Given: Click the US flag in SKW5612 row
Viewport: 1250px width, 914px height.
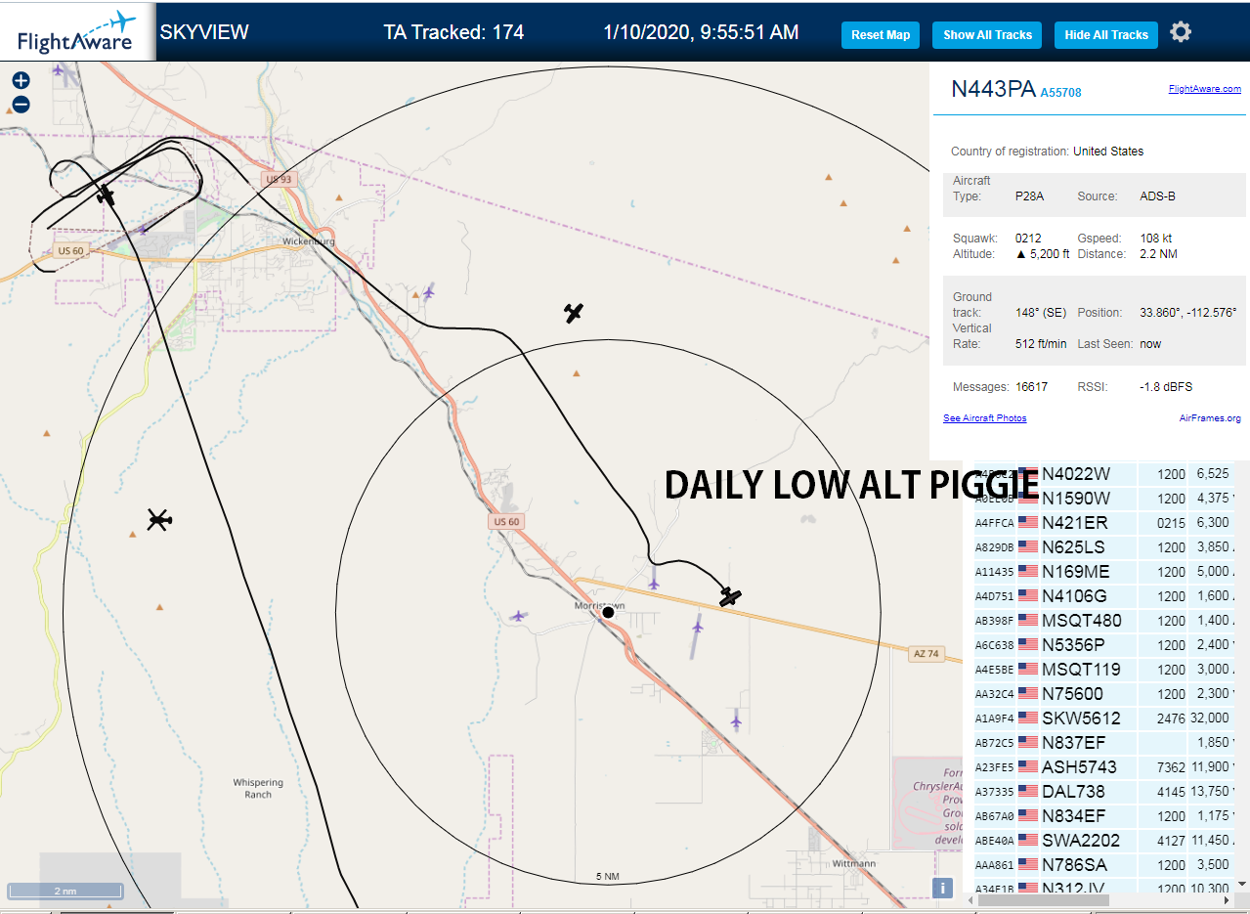Looking at the screenshot, I should point(1027,718).
